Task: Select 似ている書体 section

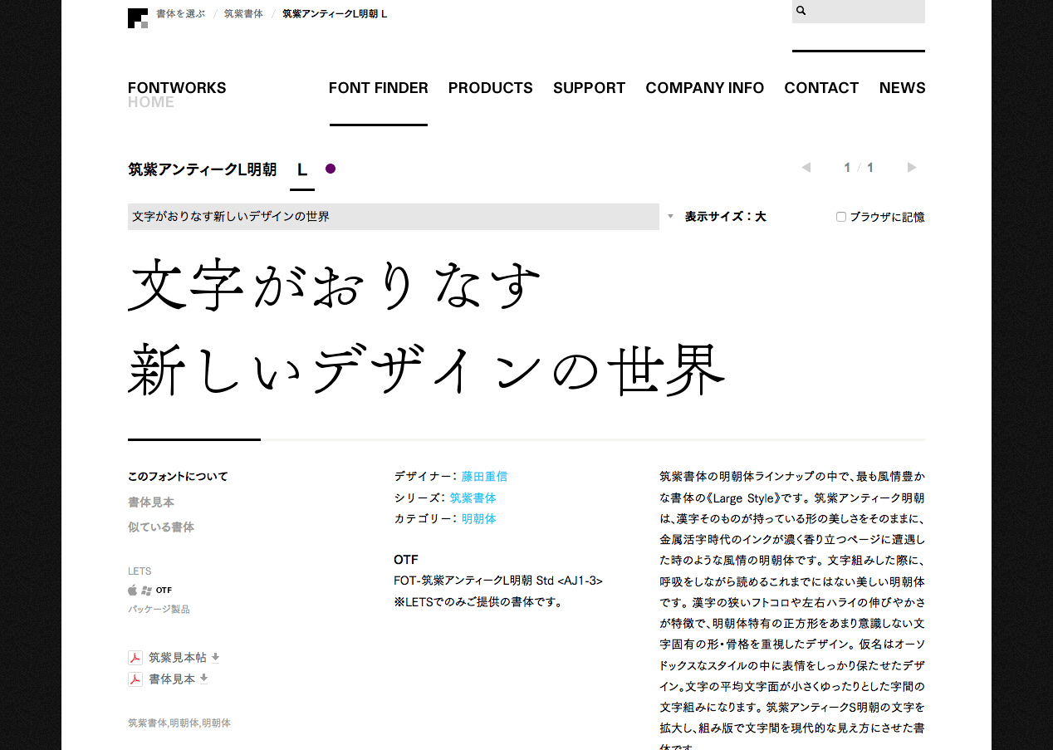Action: coord(161,527)
